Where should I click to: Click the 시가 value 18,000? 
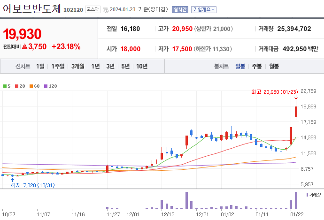131,49
